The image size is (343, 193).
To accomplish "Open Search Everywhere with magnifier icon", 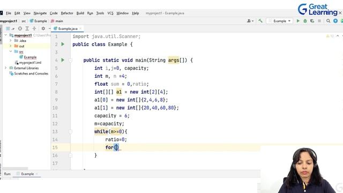I will click(x=328, y=21).
